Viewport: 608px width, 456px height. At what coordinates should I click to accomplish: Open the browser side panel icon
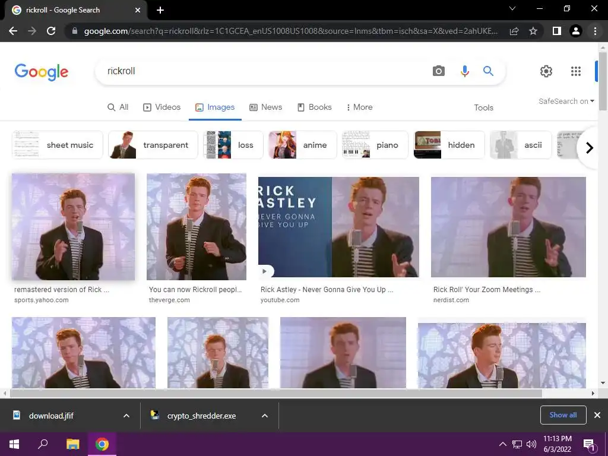pos(557,31)
